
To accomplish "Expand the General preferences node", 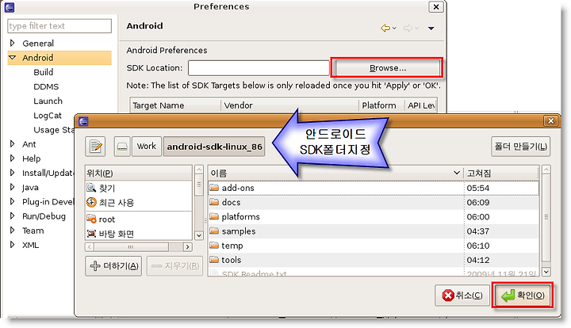I will pyautogui.click(x=13, y=43).
